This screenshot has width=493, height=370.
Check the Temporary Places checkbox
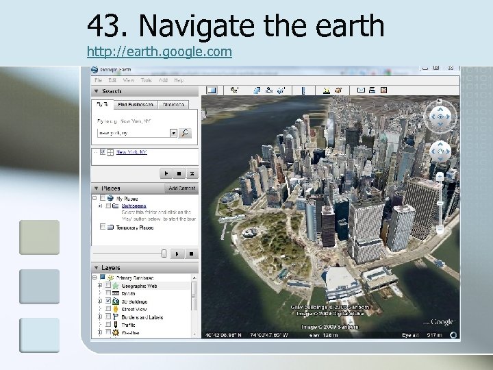(103, 227)
